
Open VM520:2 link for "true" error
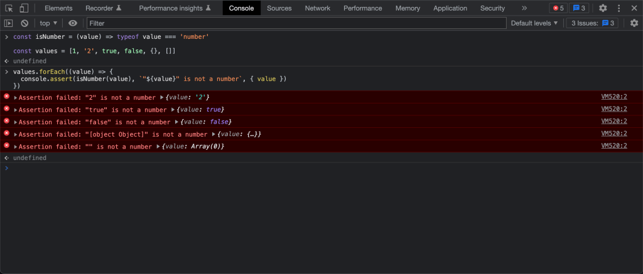(614, 109)
